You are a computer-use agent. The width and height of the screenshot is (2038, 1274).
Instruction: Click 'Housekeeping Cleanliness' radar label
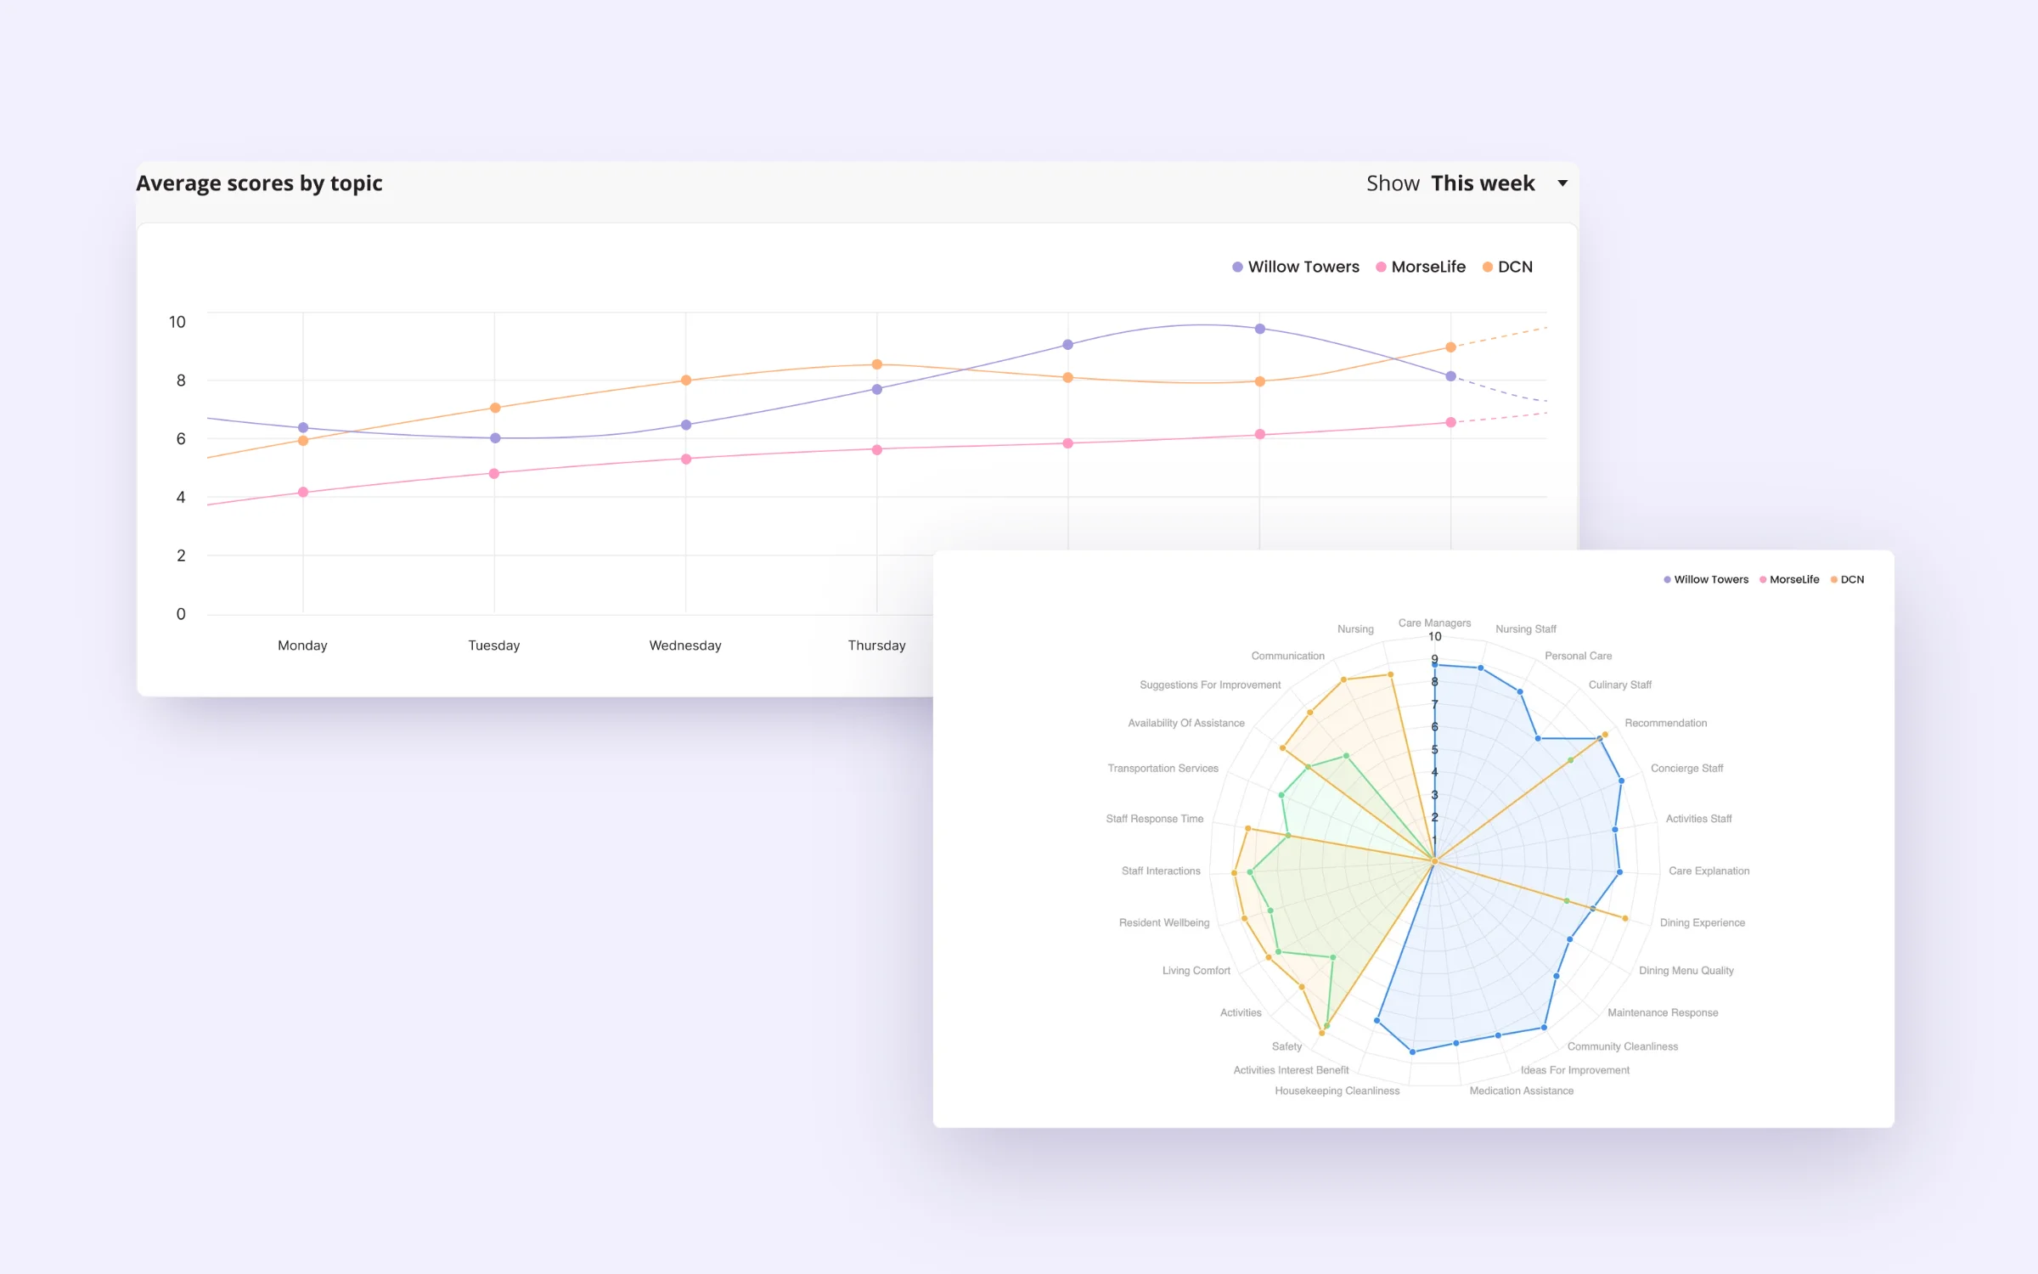click(x=1337, y=1091)
